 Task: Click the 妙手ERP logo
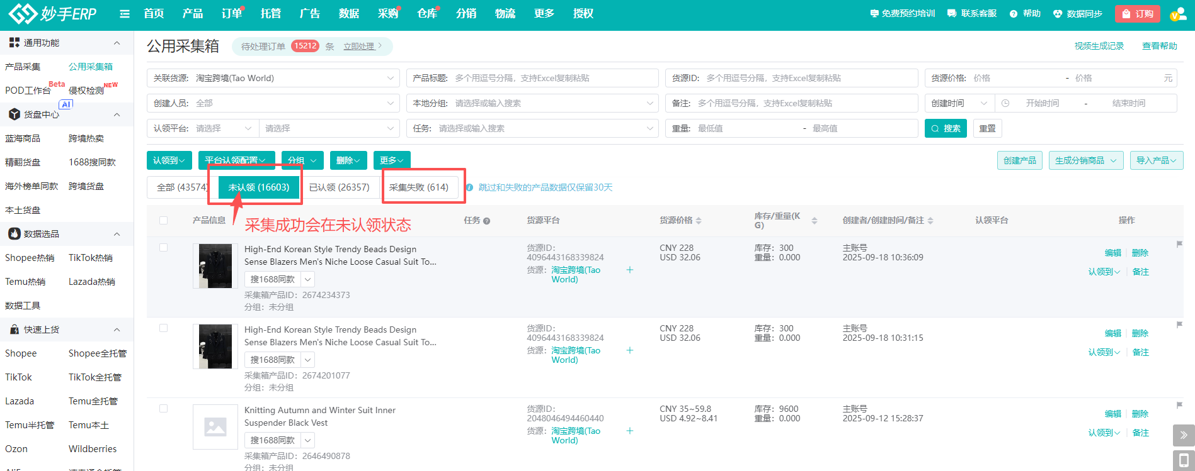(x=52, y=13)
